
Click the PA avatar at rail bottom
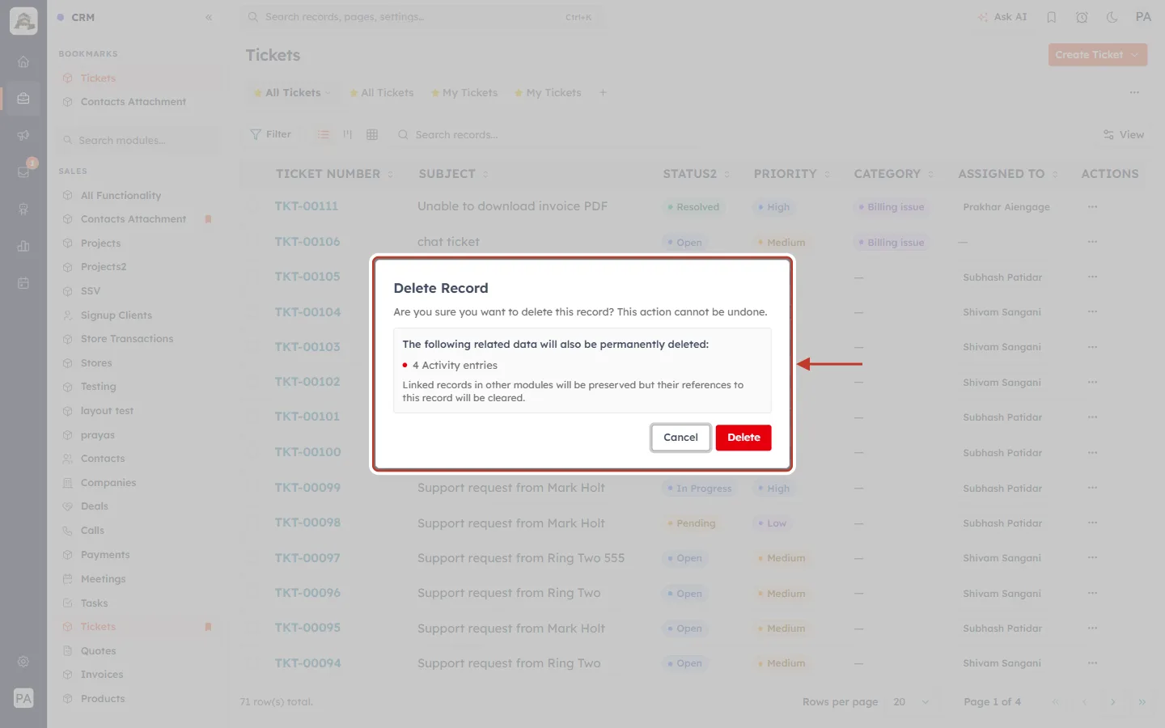pos(23,698)
